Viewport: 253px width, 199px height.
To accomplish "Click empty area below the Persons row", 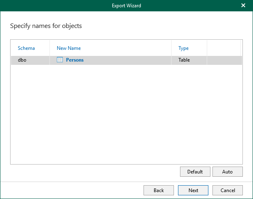I will (126, 113).
